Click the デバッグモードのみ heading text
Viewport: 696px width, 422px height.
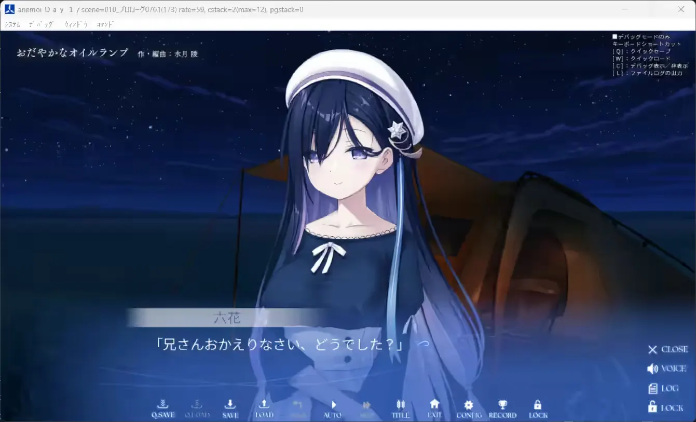click(642, 37)
